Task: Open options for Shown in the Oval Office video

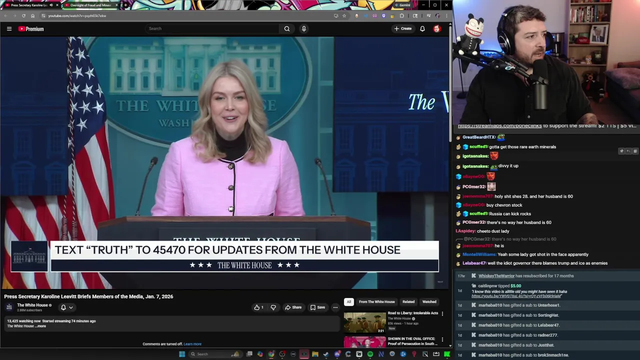Action: click(x=442, y=339)
